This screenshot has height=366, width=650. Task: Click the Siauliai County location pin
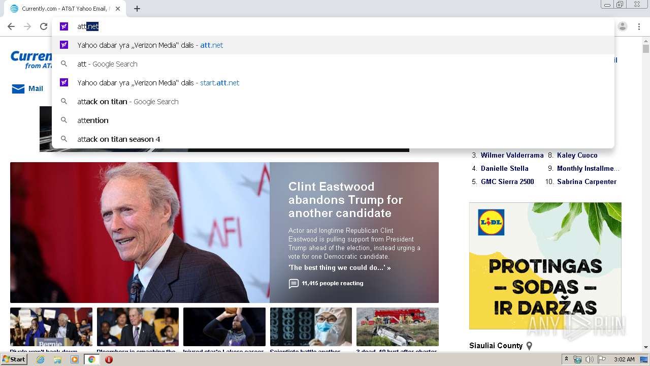pos(529,346)
